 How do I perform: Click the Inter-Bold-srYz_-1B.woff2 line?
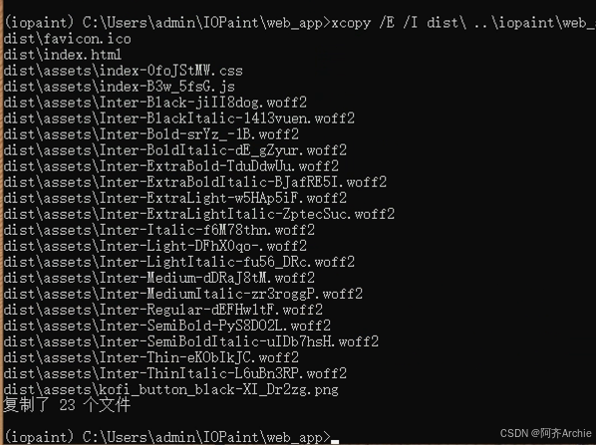point(151,134)
